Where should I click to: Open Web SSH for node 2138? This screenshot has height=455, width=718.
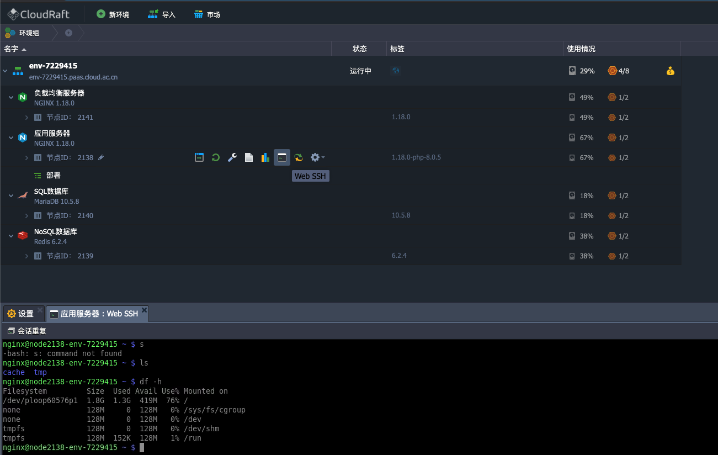(282, 157)
